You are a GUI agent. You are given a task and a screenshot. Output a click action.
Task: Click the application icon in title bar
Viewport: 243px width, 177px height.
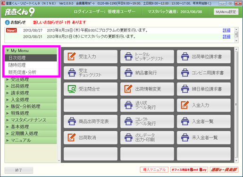3,3
